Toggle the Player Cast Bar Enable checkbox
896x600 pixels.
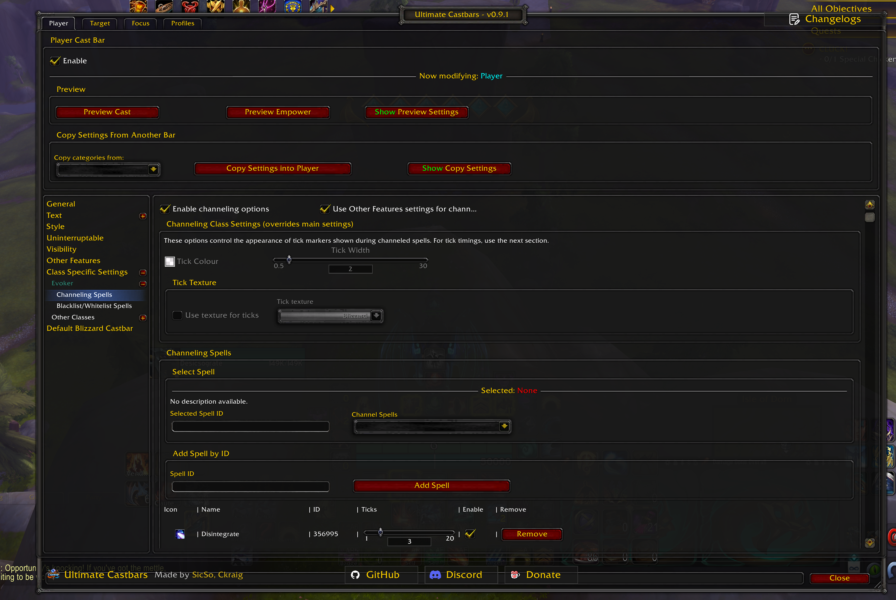click(x=55, y=61)
